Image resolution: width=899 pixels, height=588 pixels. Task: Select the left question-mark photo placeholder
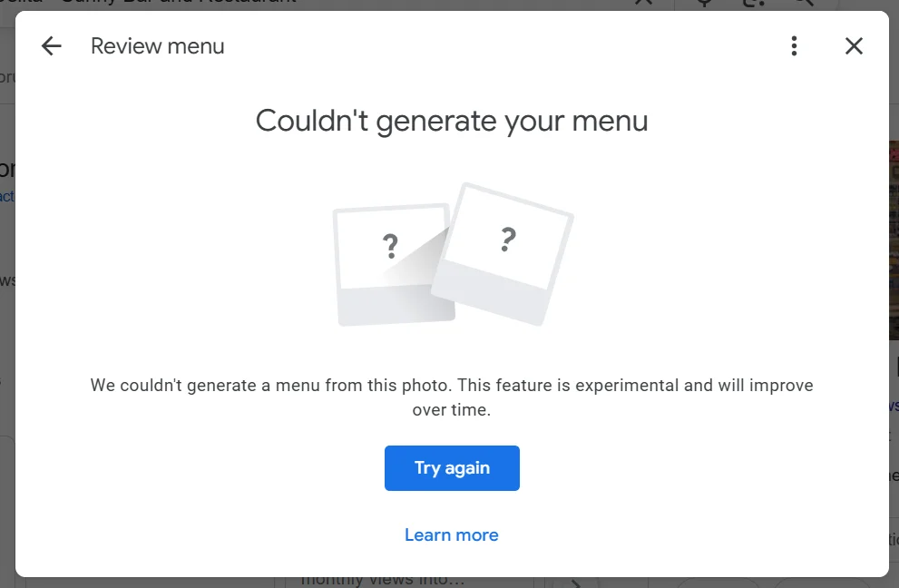pos(393,264)
